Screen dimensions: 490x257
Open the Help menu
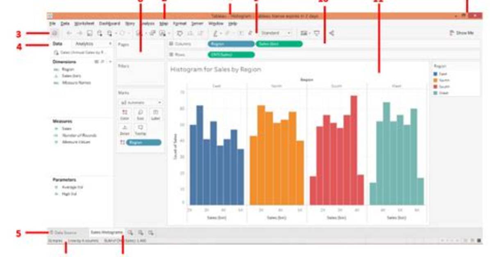(232, 23)
